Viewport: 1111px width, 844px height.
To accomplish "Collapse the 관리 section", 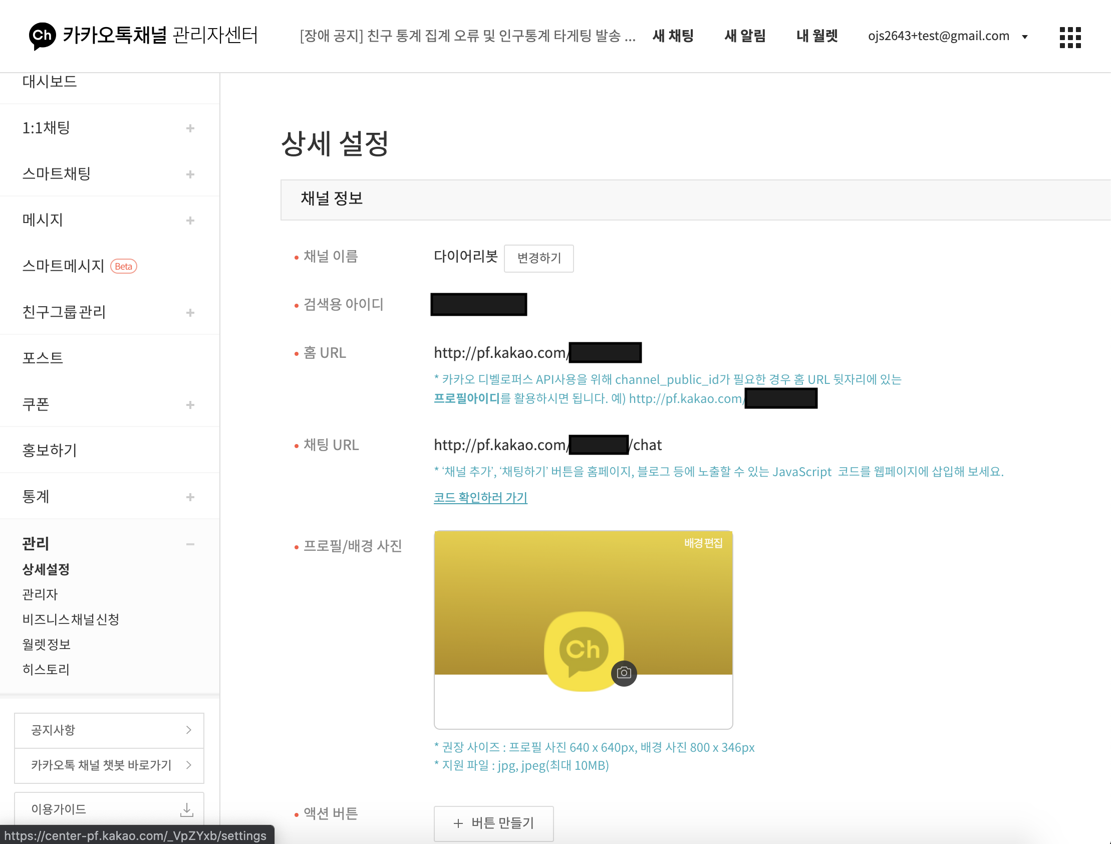I will click(x=190, y=544).
